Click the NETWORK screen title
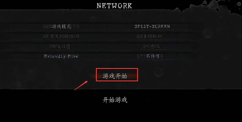 point(114,6)
